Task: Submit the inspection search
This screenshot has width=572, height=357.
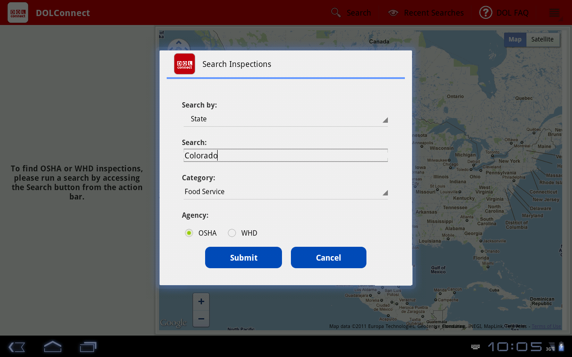Action: (244, 257)
